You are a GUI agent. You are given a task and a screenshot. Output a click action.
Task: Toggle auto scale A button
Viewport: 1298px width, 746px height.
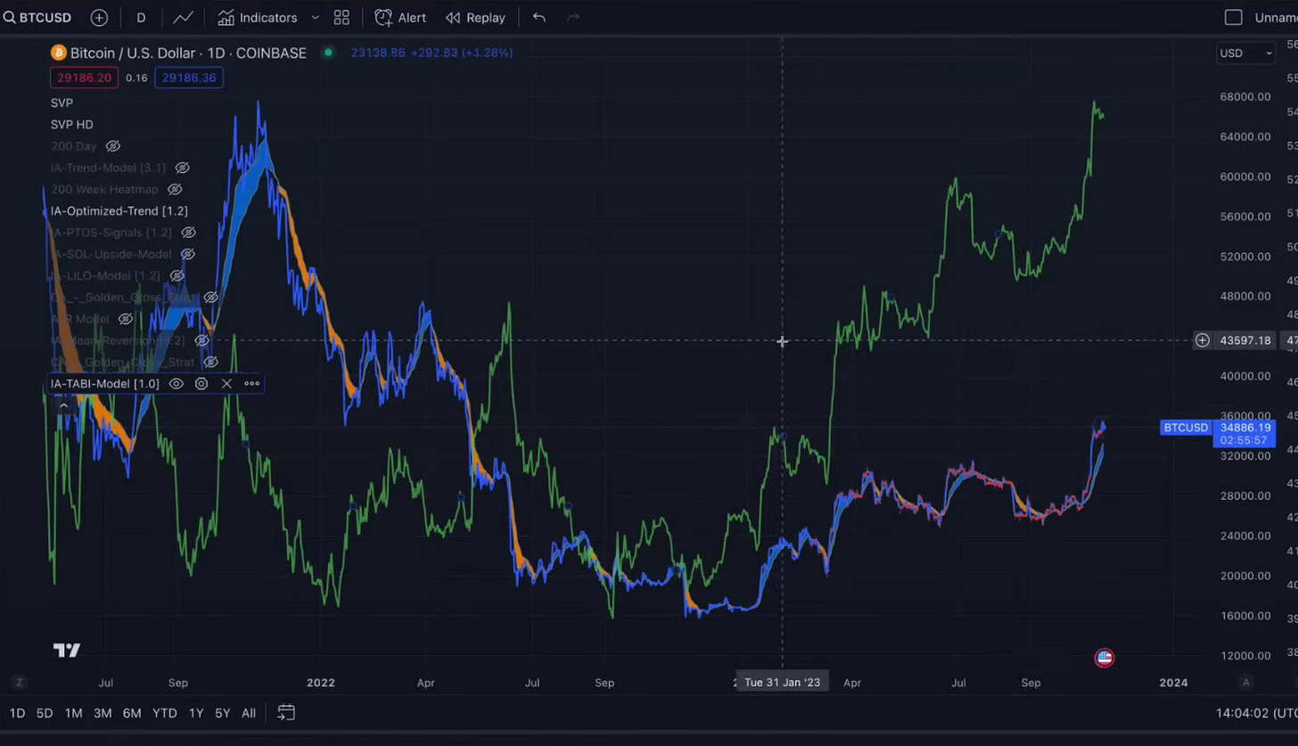[x=1246, y=683]
